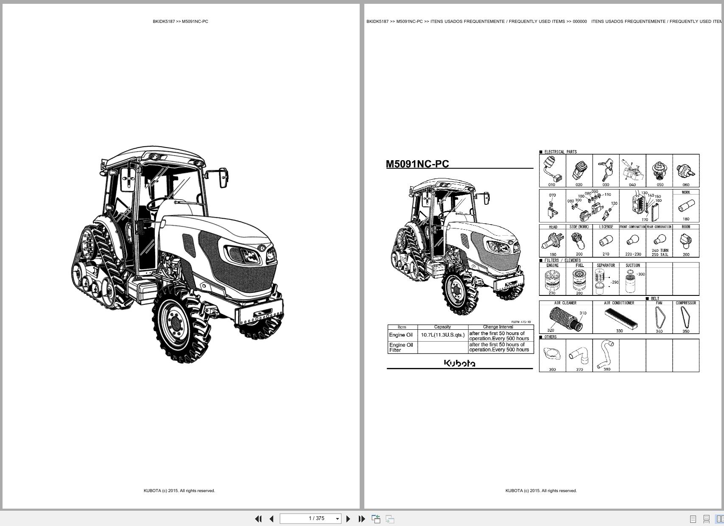Click the large tractor illustration on left page

coord(177,254)
